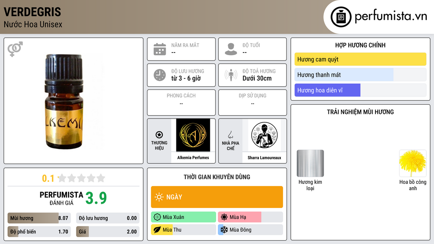Click the sun icon in Ngày bar
The height and width of the screenshot is (244, 434).
click(159, 197)
